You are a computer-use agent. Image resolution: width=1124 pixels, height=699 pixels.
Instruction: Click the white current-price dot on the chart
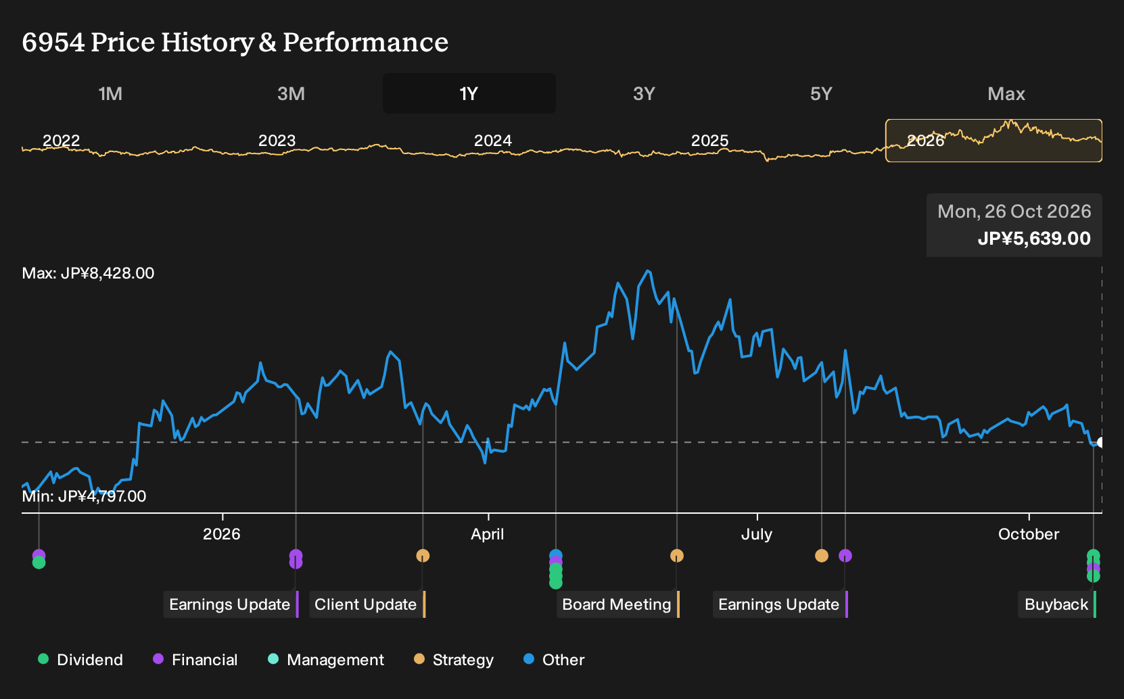1101,442
